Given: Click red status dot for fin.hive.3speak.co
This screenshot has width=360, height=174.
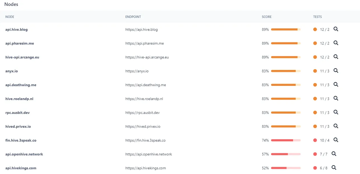Looking at the screenshot, I should click(315, 140).
